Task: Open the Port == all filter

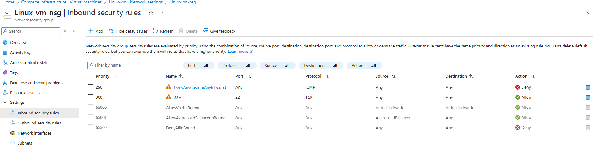Action: point(198,65)
